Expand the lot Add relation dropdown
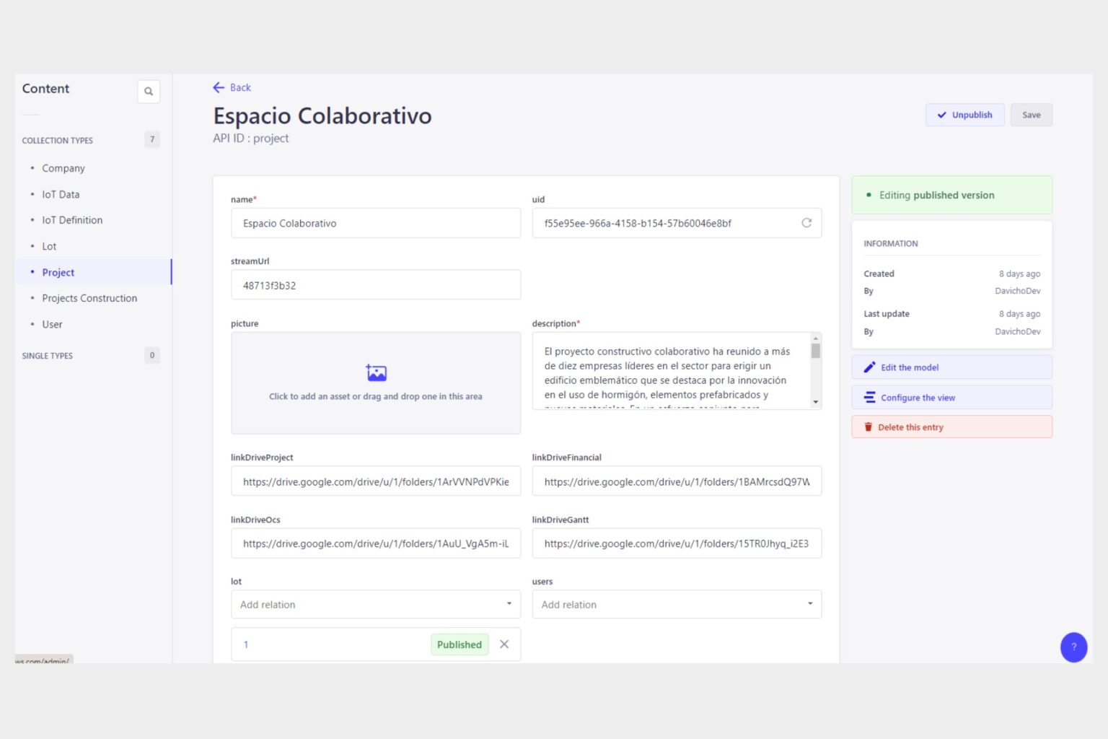 [509, 604]
